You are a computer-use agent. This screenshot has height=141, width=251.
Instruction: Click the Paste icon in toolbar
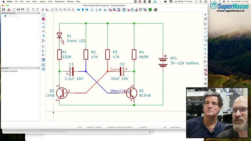click(x=28, y=10)
